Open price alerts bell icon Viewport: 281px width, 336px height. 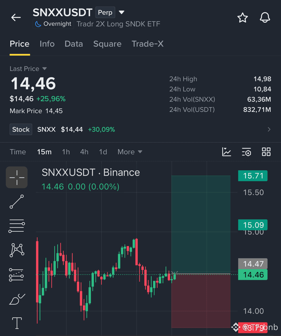[265, 18]
